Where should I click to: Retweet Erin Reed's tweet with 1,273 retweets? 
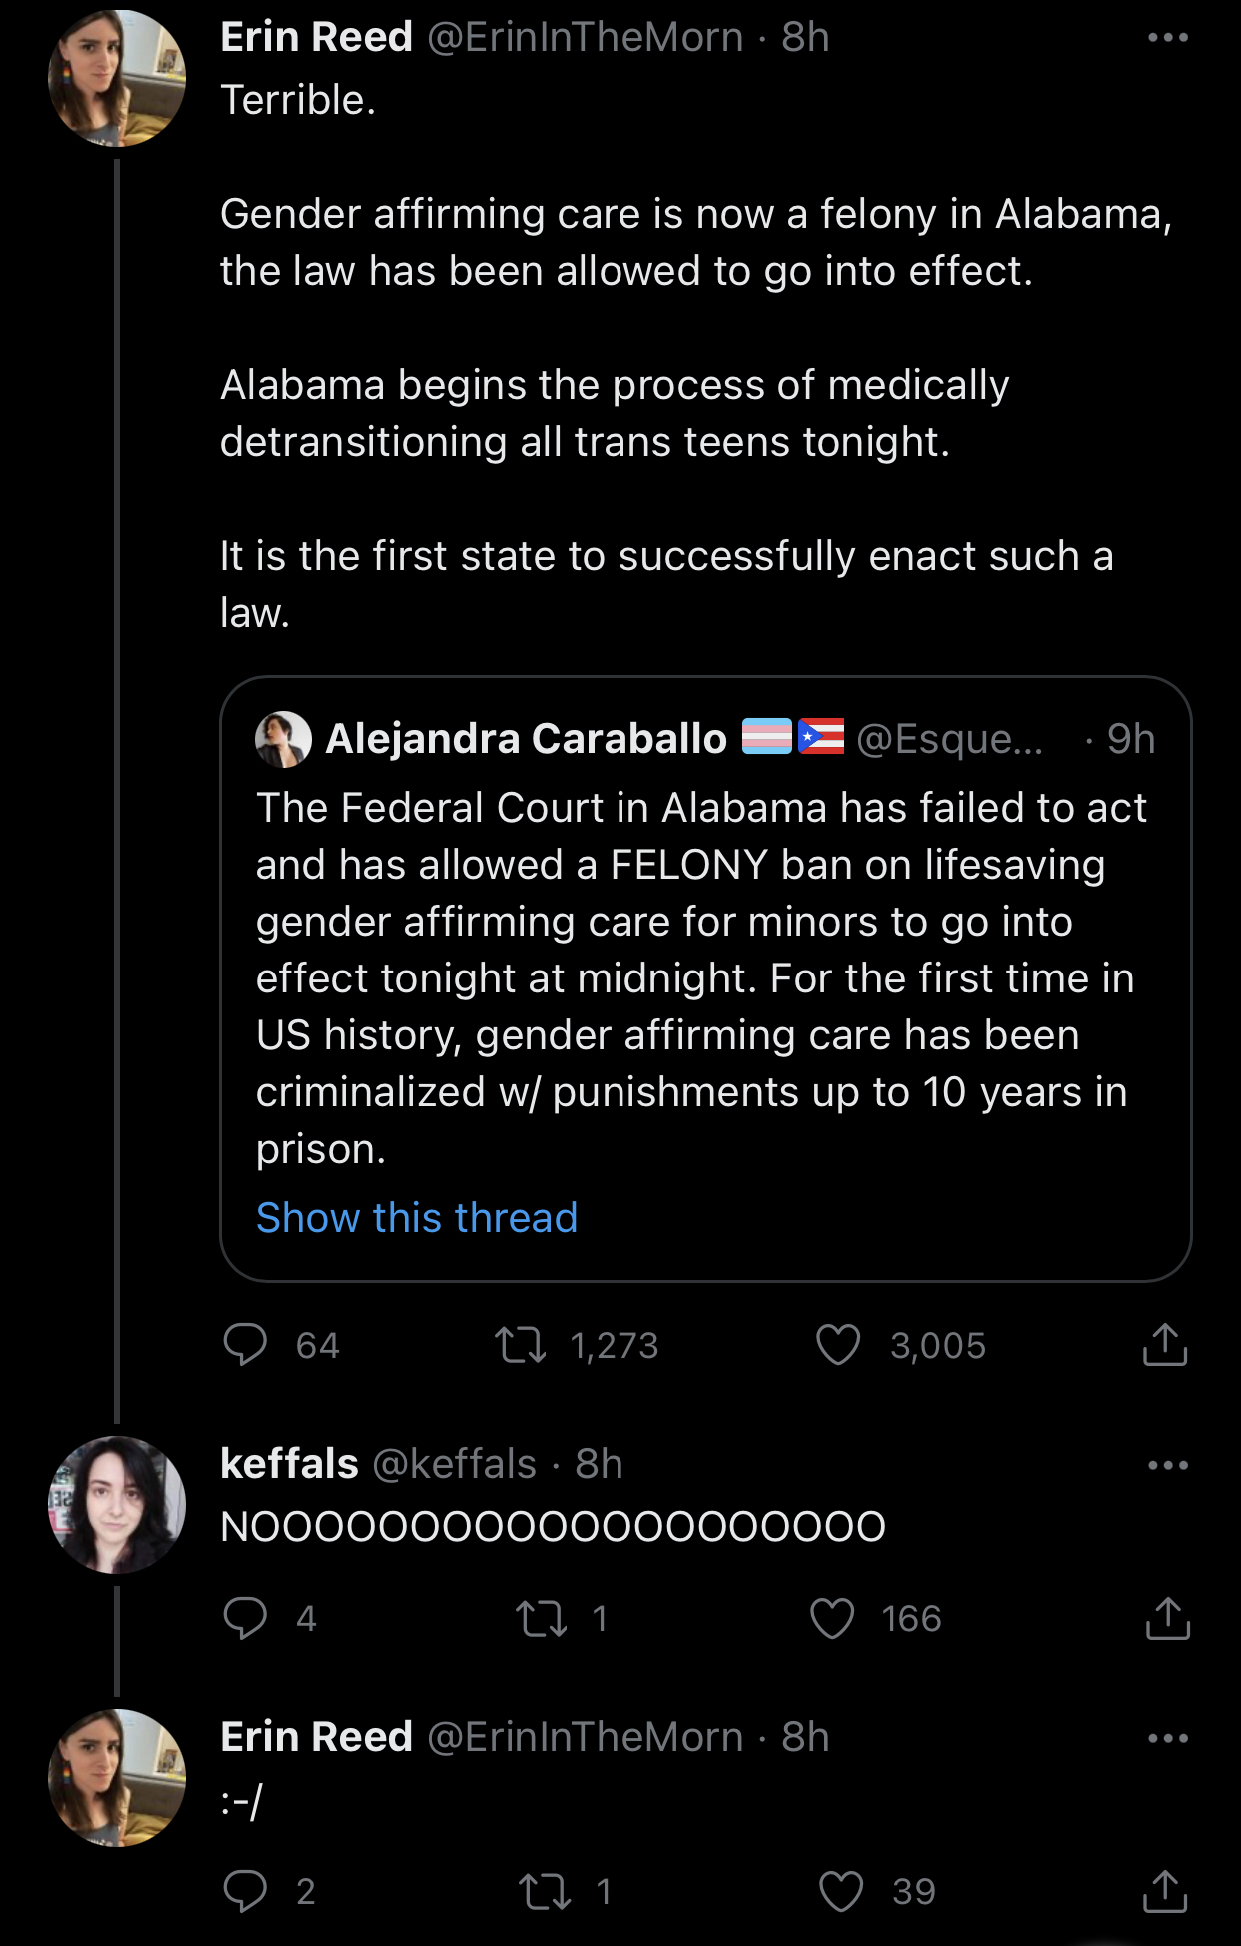521,1345
